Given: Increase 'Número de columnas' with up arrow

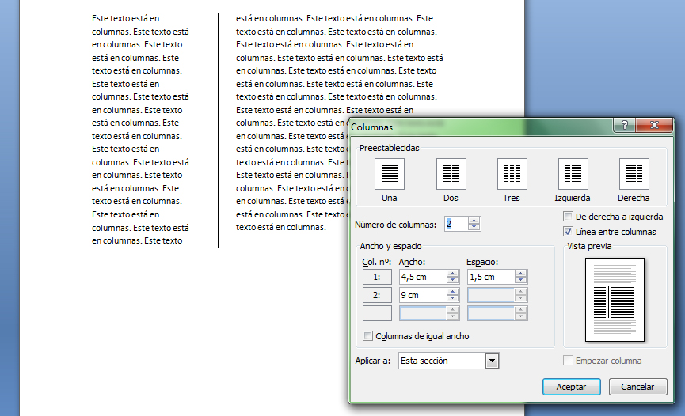Looking at the screenshot, I should tap(474, 221).
